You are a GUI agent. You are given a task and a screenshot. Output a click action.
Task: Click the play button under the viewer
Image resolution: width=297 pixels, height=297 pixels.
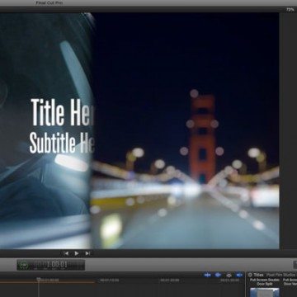[x=77, y=253]
